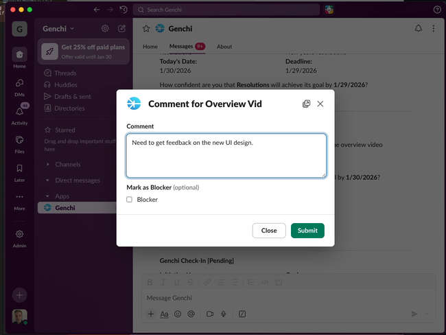Viewport: 446px width, 335px height.
Task: Open help question mark icon
Action: click(437, 10)
